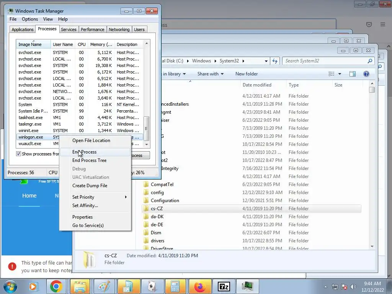Choose End Process in context menu
The height and width of the screenshot is (294, 392).
coord(95,152)
